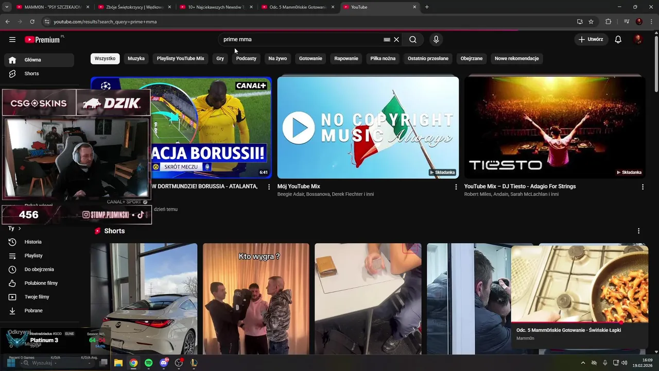Open Discord from the taskbar
The image size is (659, 371).
point(164,363)
